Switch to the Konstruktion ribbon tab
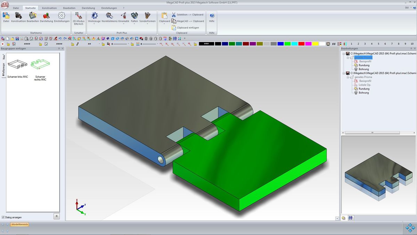Viewport: 417px width, 235px height. point(49,8)
